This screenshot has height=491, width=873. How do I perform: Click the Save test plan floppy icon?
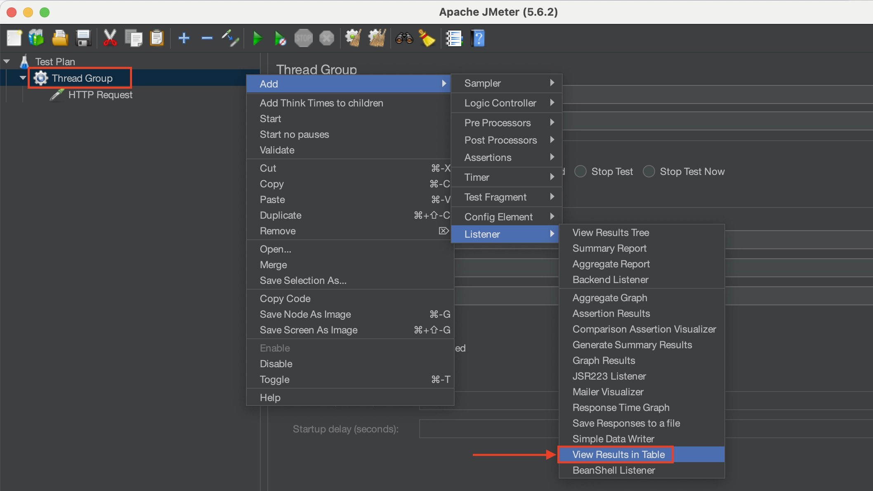point(83,39)
